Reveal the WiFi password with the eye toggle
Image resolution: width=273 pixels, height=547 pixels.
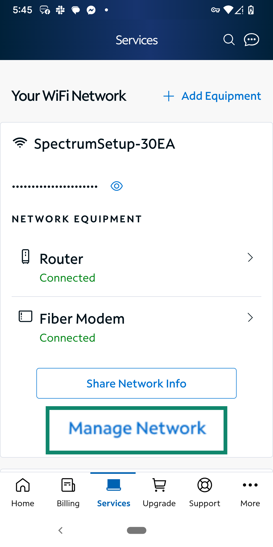116,186
